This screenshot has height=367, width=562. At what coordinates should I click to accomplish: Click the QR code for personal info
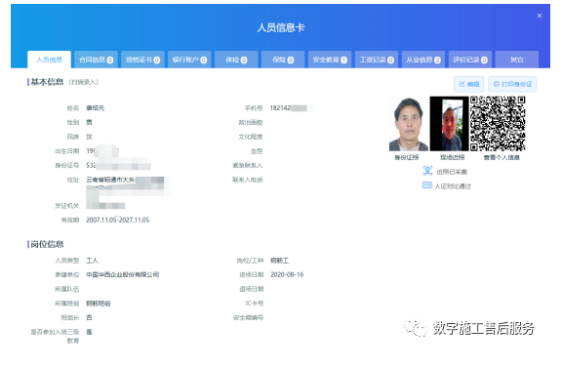click(498, 124)
